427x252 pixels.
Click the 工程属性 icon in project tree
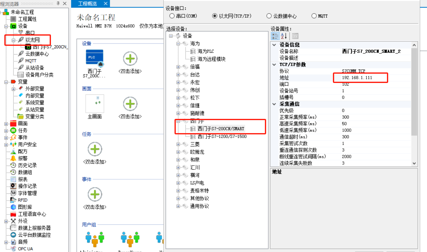coord(13,19)
